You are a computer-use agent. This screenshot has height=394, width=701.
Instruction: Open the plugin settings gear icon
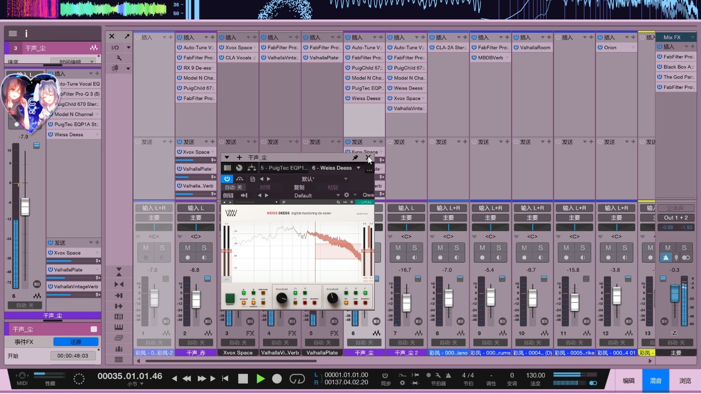pos(346,195)
